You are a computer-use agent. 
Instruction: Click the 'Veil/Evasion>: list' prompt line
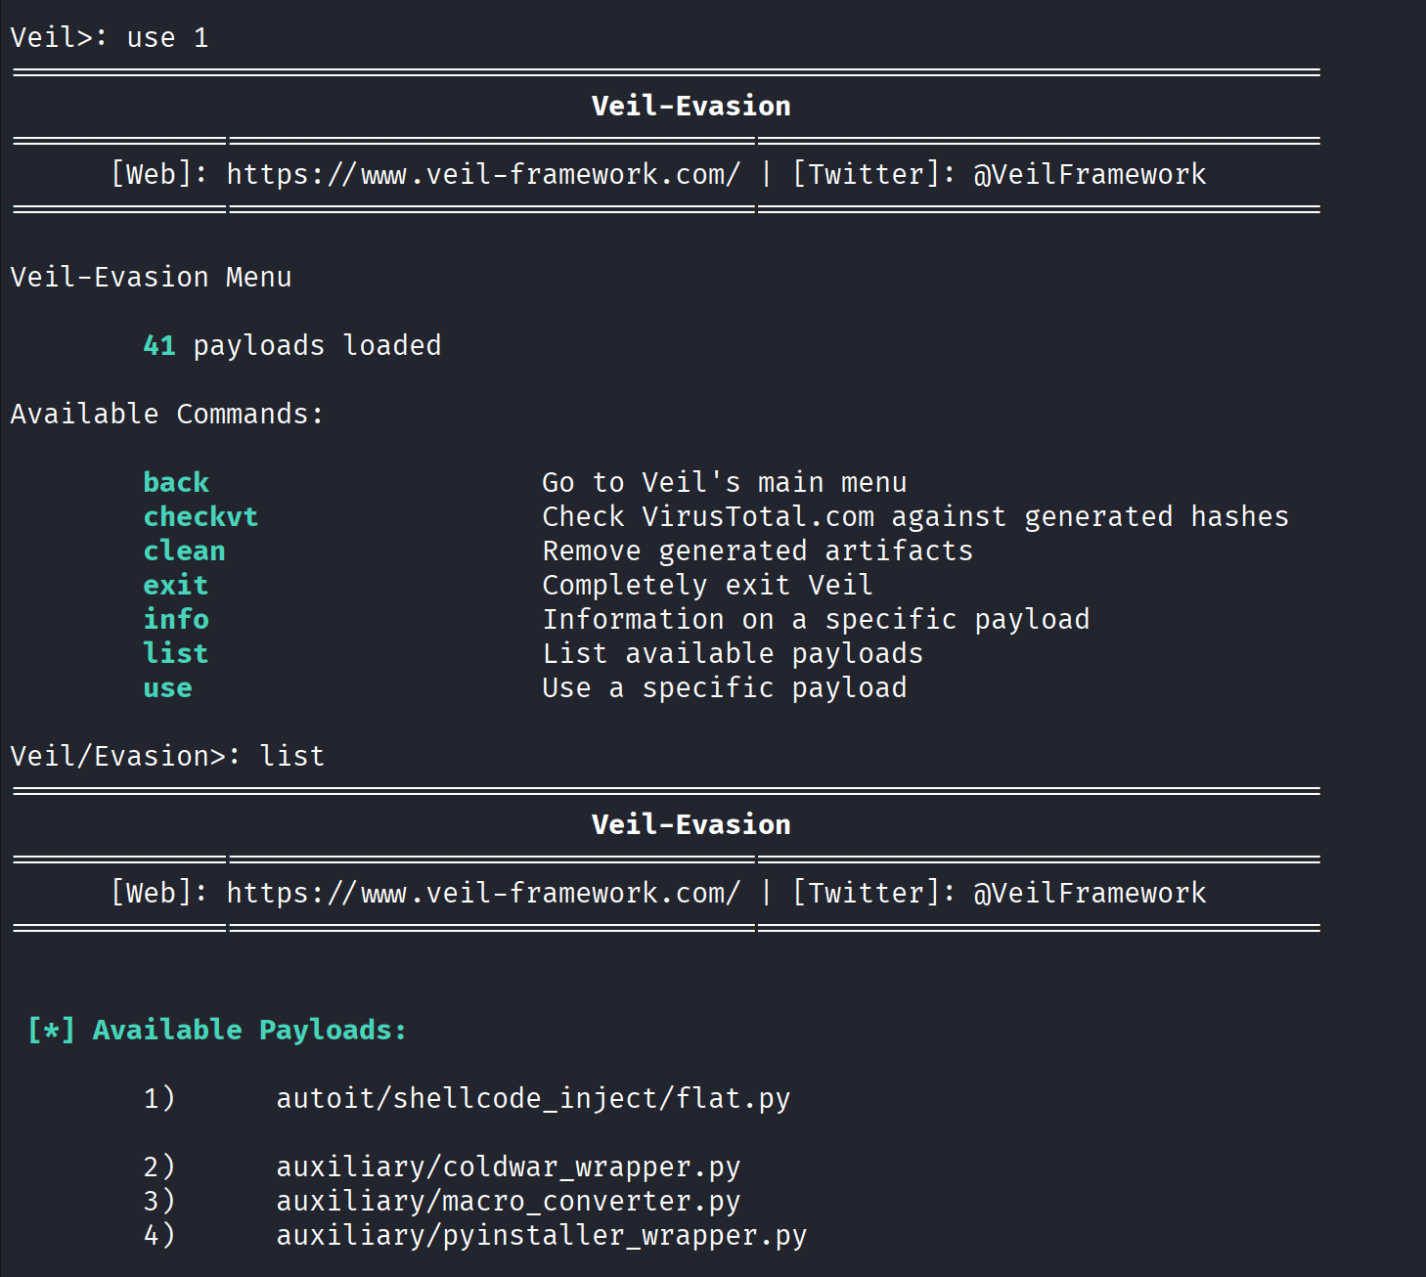pos(167,757)
